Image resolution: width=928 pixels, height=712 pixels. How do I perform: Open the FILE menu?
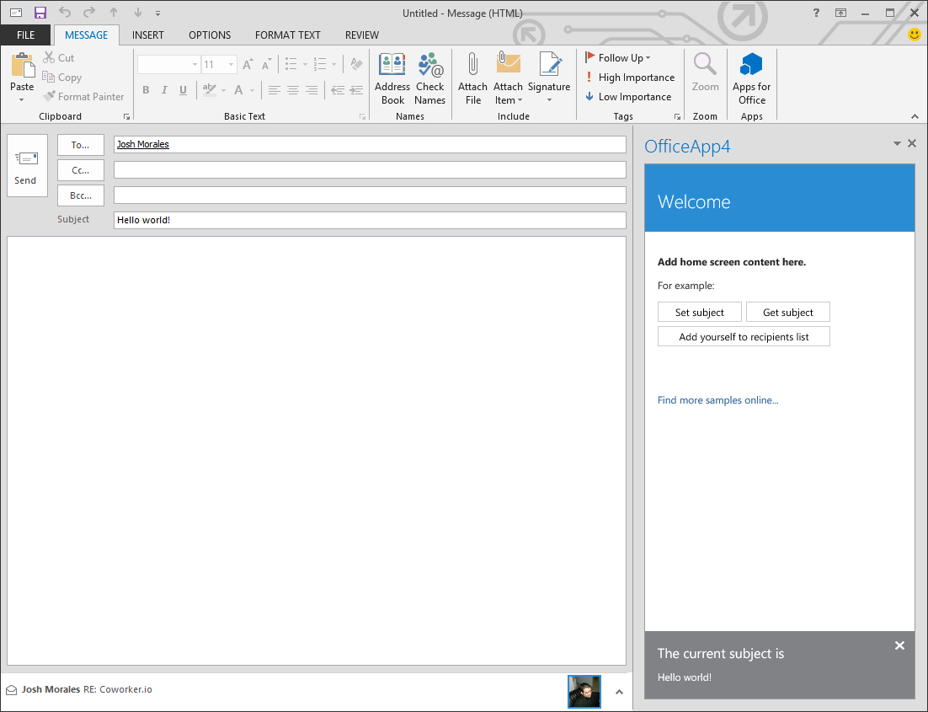pyautogui.click(x=25, y=35)
